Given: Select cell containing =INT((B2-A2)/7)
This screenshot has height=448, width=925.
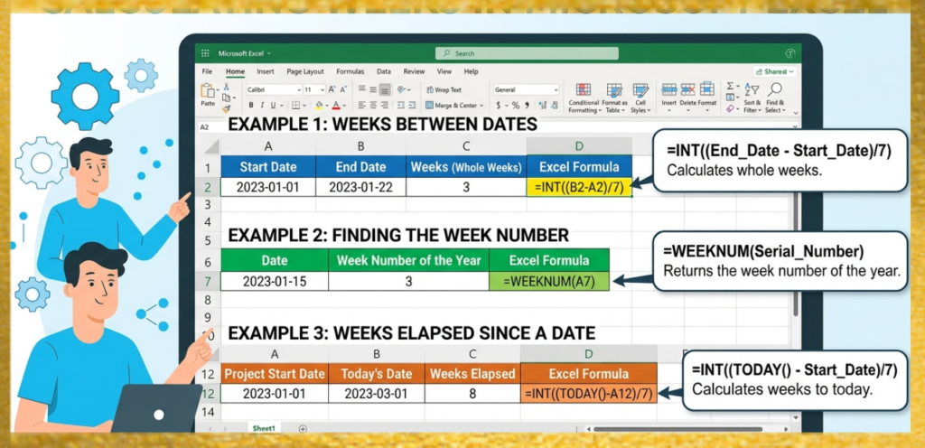Looking at the screenshot, I should (x=579, y=188).
